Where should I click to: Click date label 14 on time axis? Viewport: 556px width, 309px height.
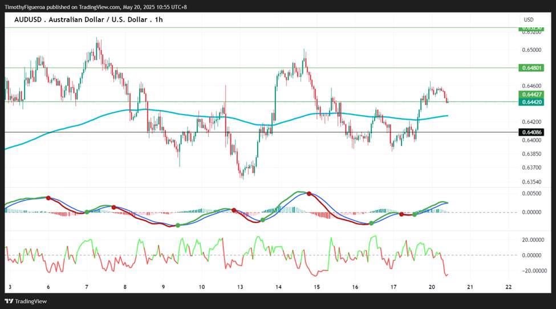pyautogui.click(x=278, y=287)
